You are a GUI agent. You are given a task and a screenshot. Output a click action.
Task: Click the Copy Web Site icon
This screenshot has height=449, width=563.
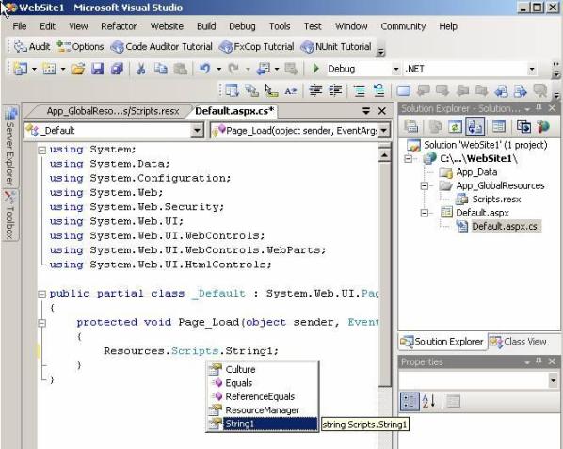pos(523,126)
